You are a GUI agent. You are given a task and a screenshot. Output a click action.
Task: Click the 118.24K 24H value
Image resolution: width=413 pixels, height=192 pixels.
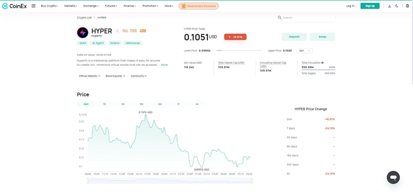[189, 67]
